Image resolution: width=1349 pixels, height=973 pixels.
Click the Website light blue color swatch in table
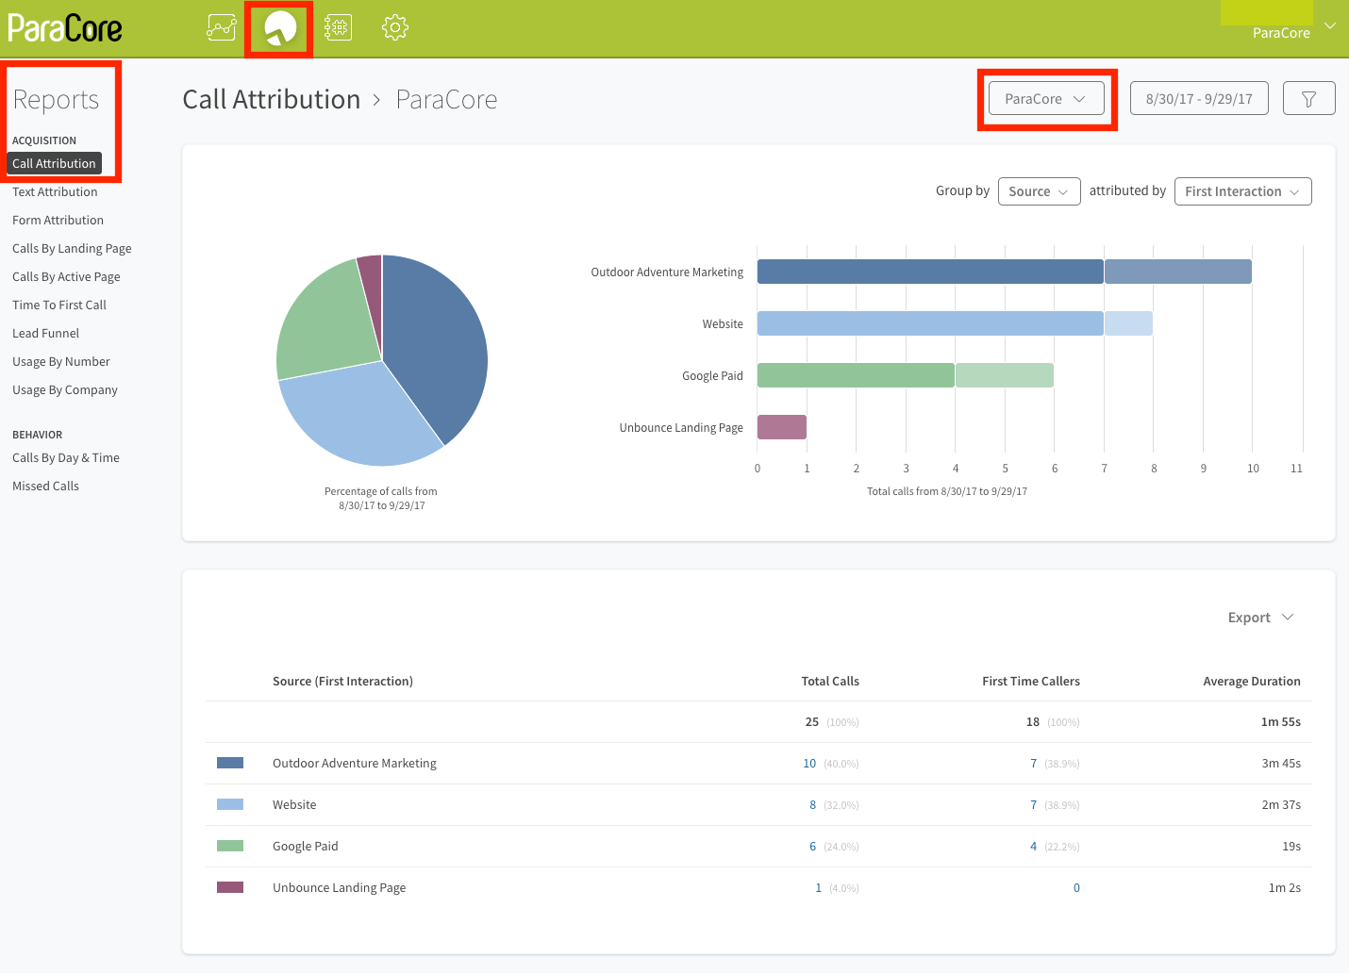(x=230, y=804)
